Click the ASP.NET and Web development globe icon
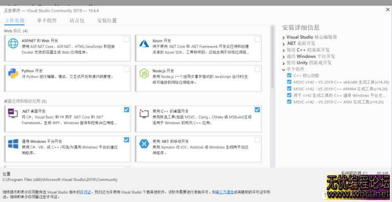This screenshot has height=202, width=392. [x=12, y=43]
